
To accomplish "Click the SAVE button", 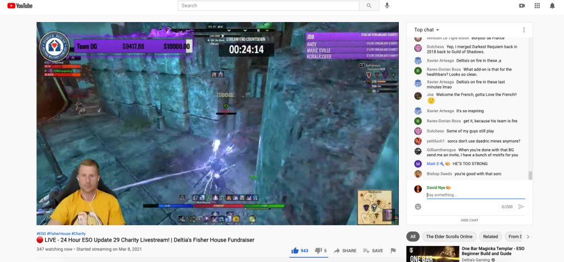I will coord(373,250).
